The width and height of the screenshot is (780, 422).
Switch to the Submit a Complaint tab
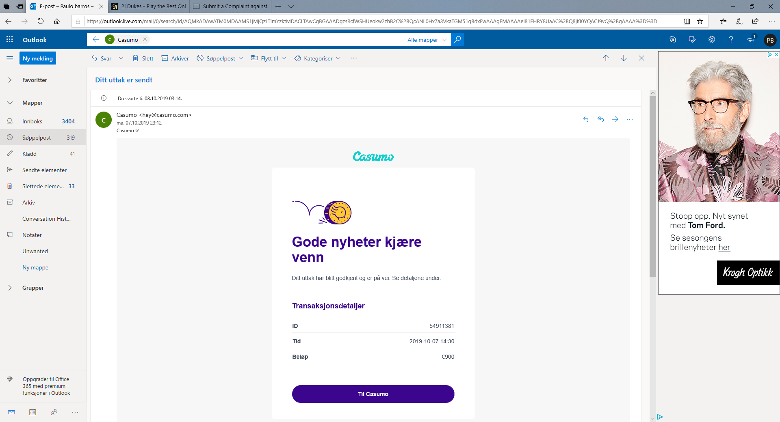(230, 6)
